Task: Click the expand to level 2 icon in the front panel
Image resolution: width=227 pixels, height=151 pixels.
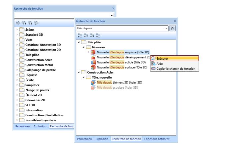Action: tap(85, 36)
